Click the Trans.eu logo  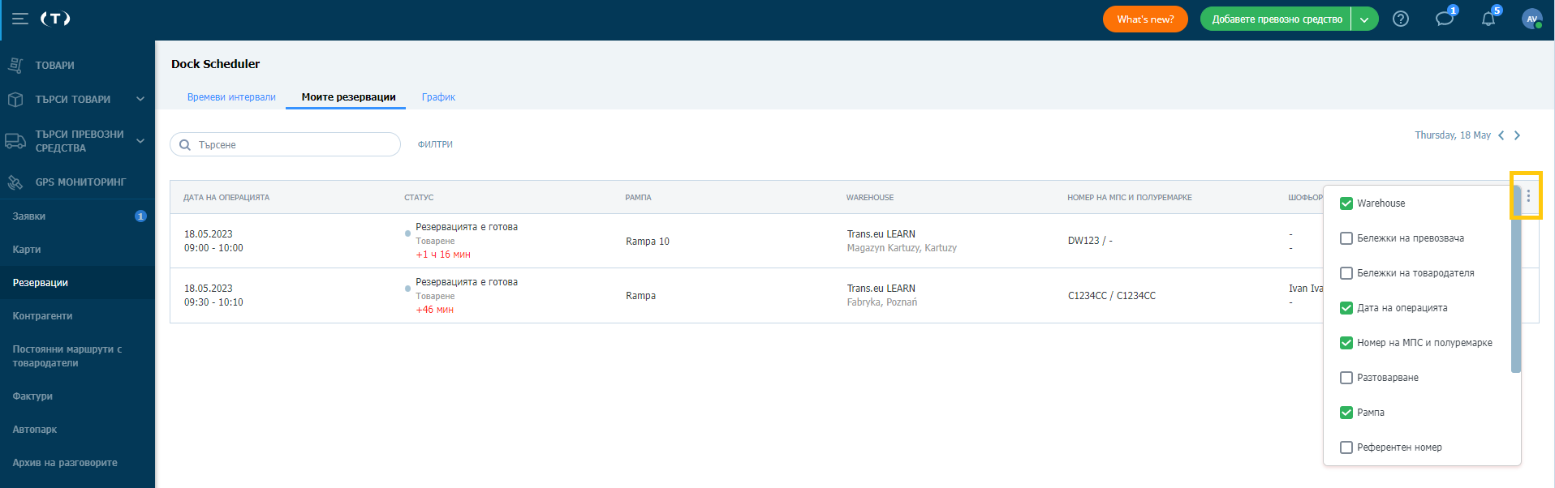point(55,19)
